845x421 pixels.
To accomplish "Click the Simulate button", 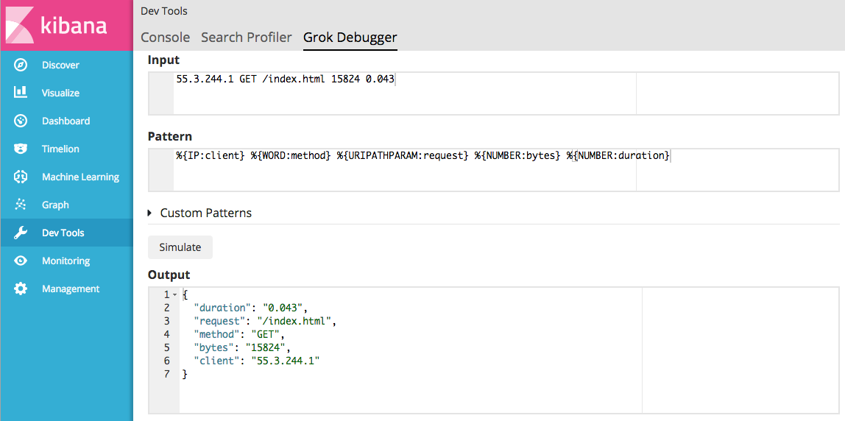I will (x=180, y=247).
